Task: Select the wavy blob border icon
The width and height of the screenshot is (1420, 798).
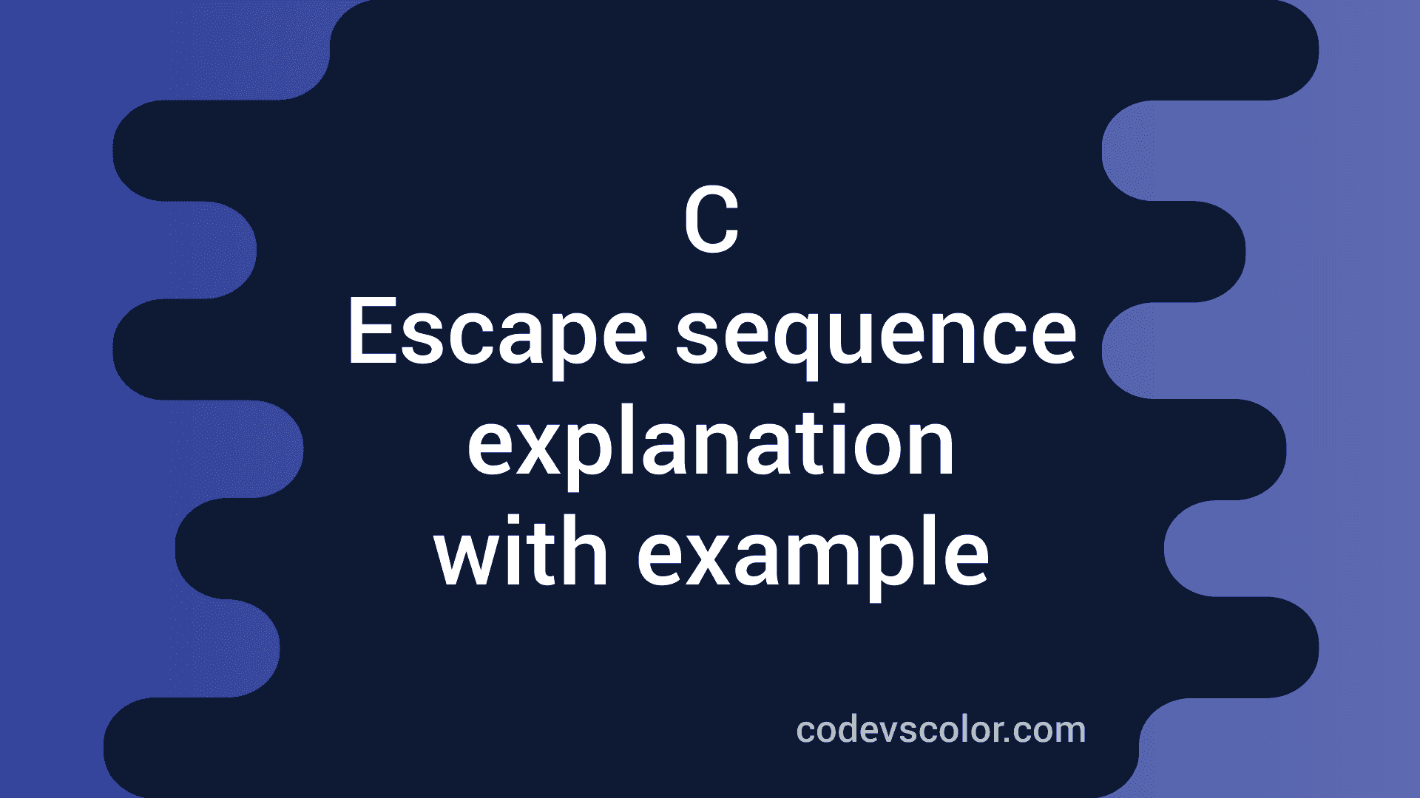Action: 710,400
